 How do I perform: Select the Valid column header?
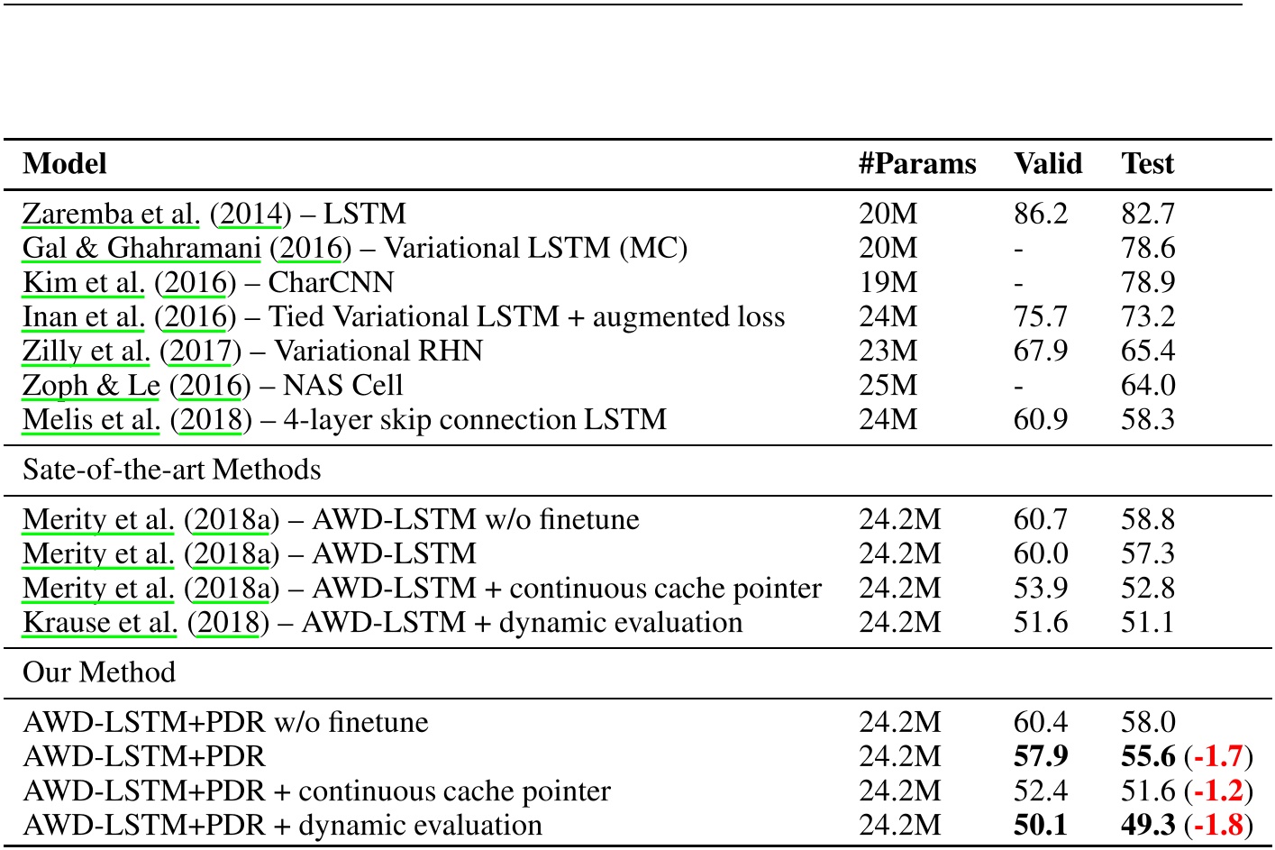[1050, 163]
